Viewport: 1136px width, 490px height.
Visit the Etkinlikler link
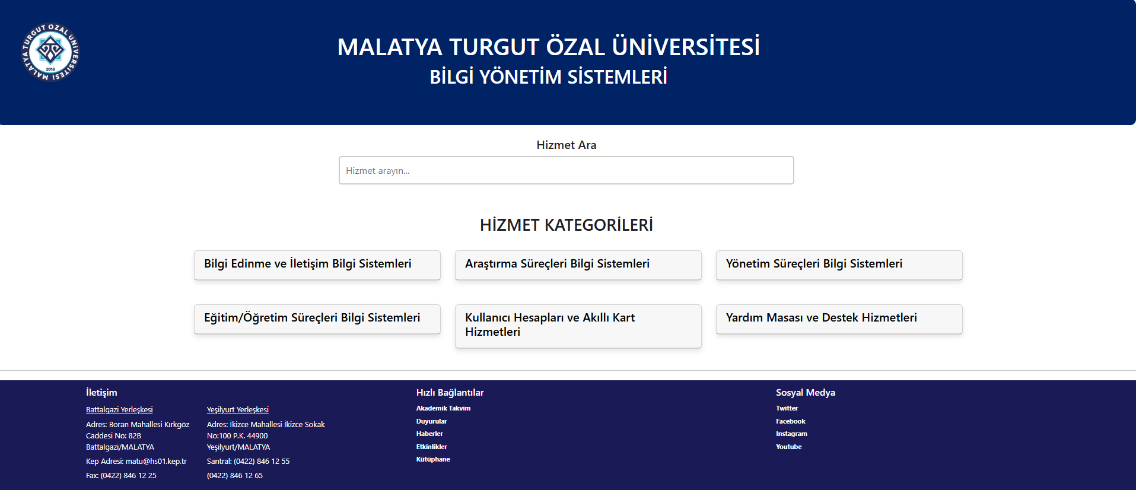point(432,447)
